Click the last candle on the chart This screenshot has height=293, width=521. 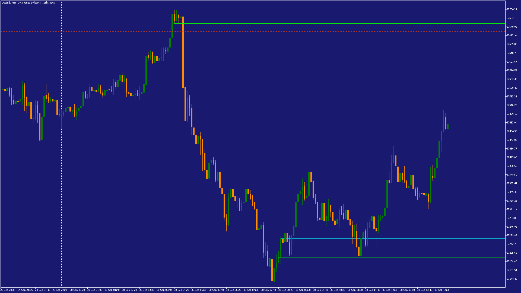(x=448, y=126)
